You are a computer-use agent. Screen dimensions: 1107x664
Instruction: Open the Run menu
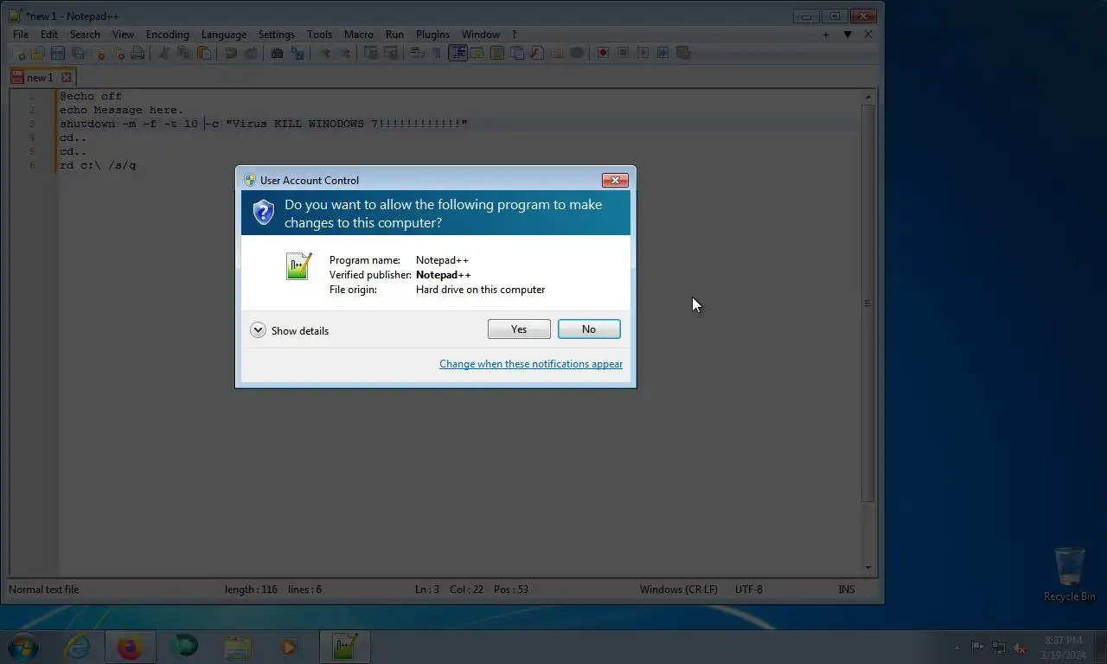(x=394, y=35)
